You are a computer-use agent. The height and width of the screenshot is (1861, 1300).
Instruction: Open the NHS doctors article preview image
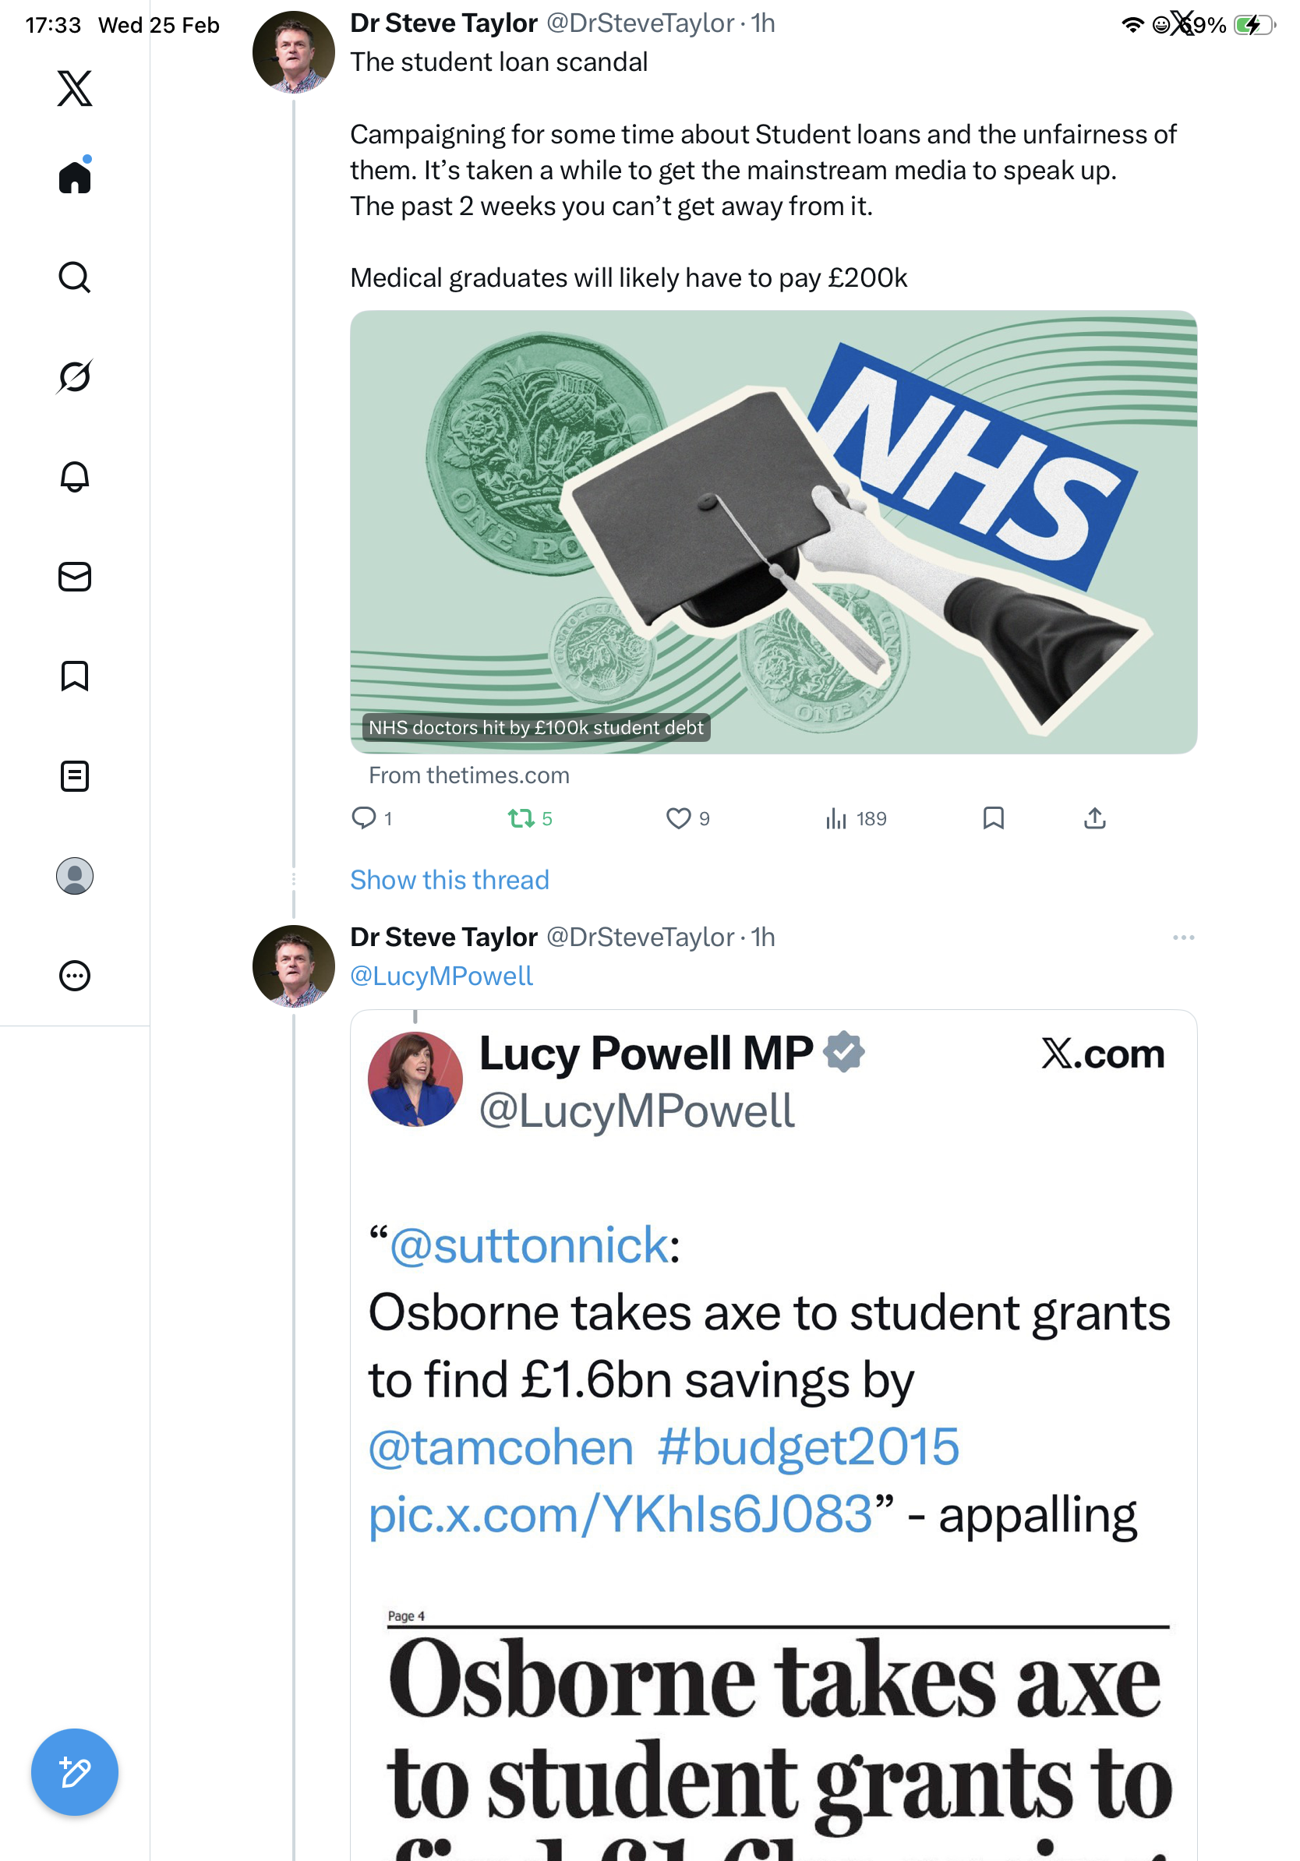click(773, 531)
